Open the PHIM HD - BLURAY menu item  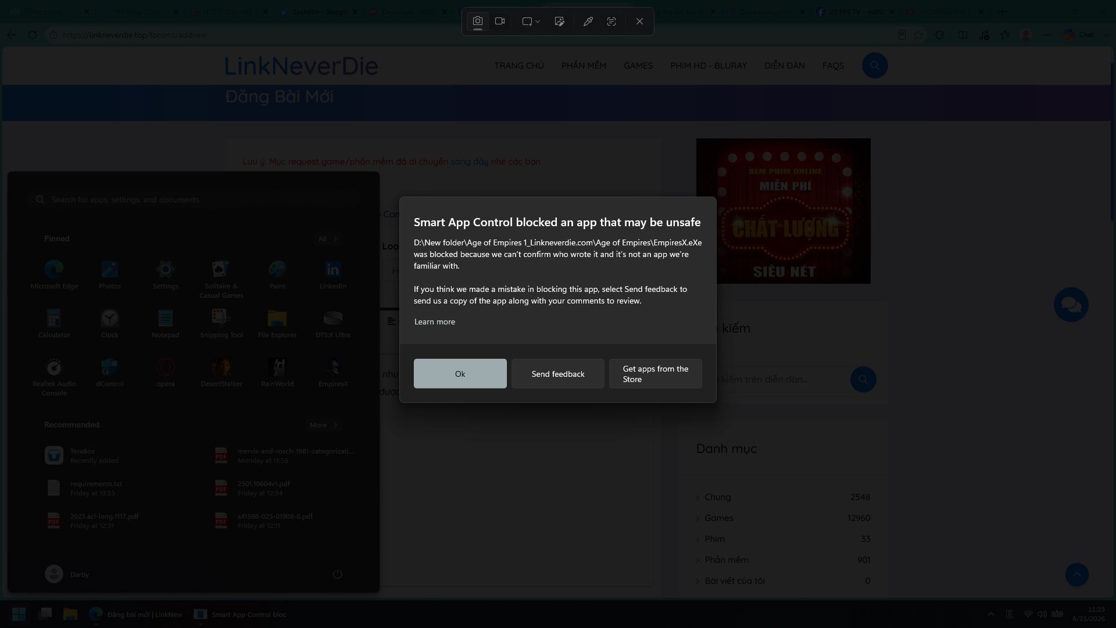pos(709,66)
